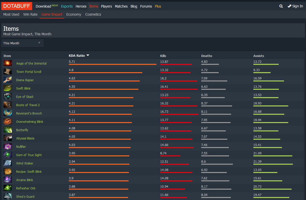Click the Butterfly item icon
Image resolution: width=306 pixels, height=200 pixels.
coord(8,130)
